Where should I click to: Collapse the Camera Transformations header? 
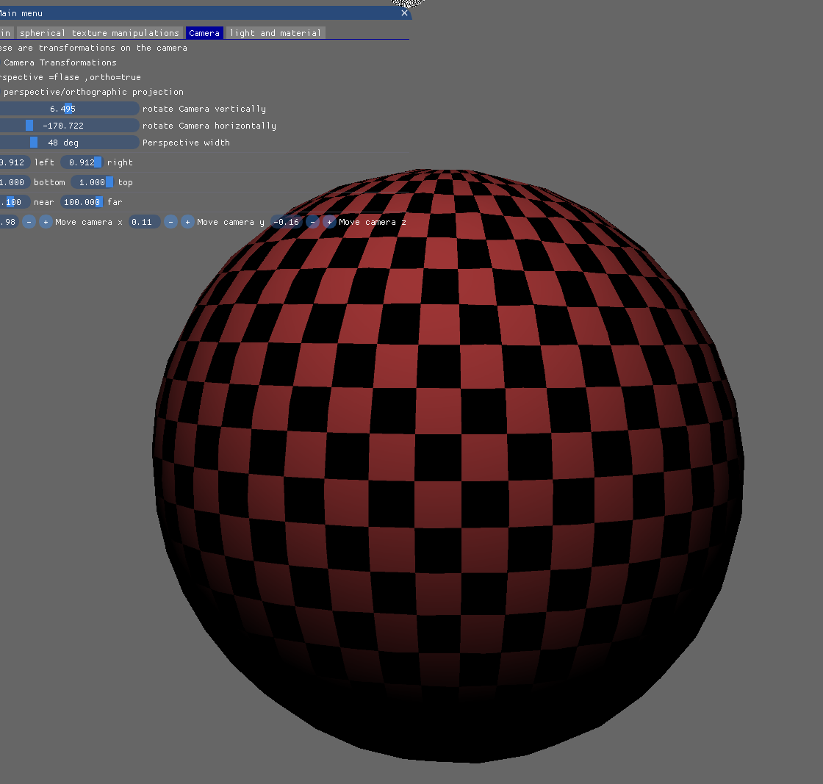point(59,62)
